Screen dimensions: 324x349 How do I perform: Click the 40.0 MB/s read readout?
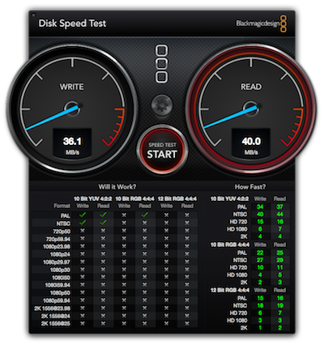pos(251,143)
